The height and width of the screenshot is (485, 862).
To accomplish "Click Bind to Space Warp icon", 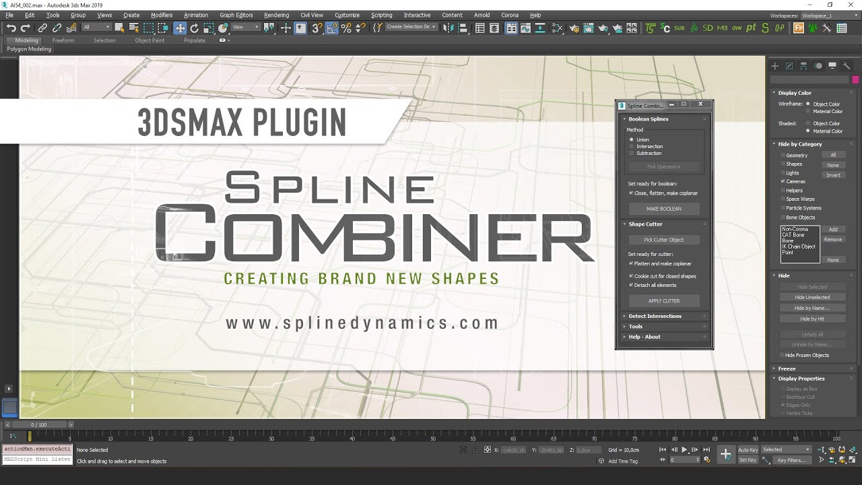I will pos(71,28).
